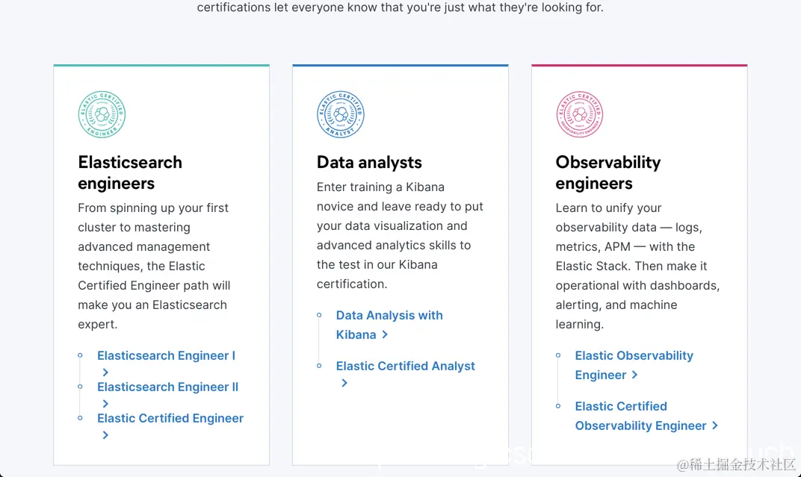Open the Elastic Certified Analyst link
801x477 pixels.
[x=405, y=366]
